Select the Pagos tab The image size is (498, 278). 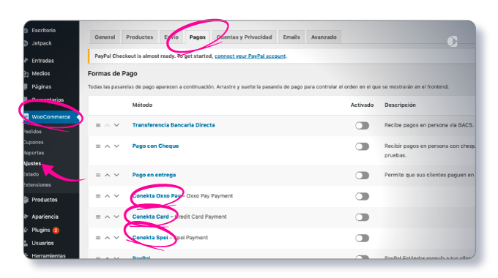click(x=198, y=37)
